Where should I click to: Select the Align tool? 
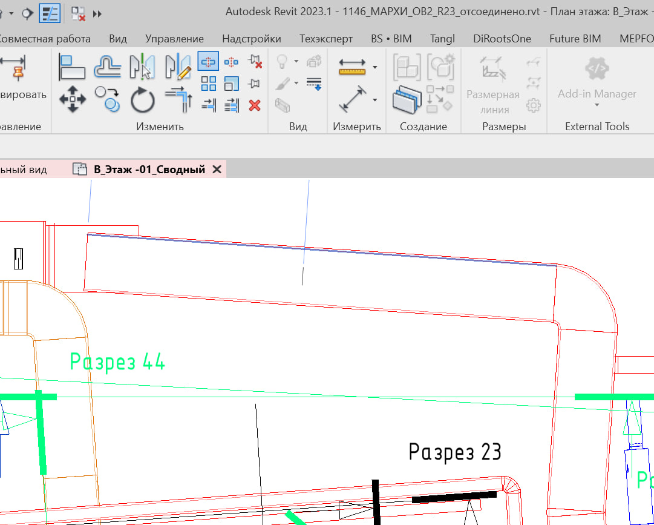point(72,67)
